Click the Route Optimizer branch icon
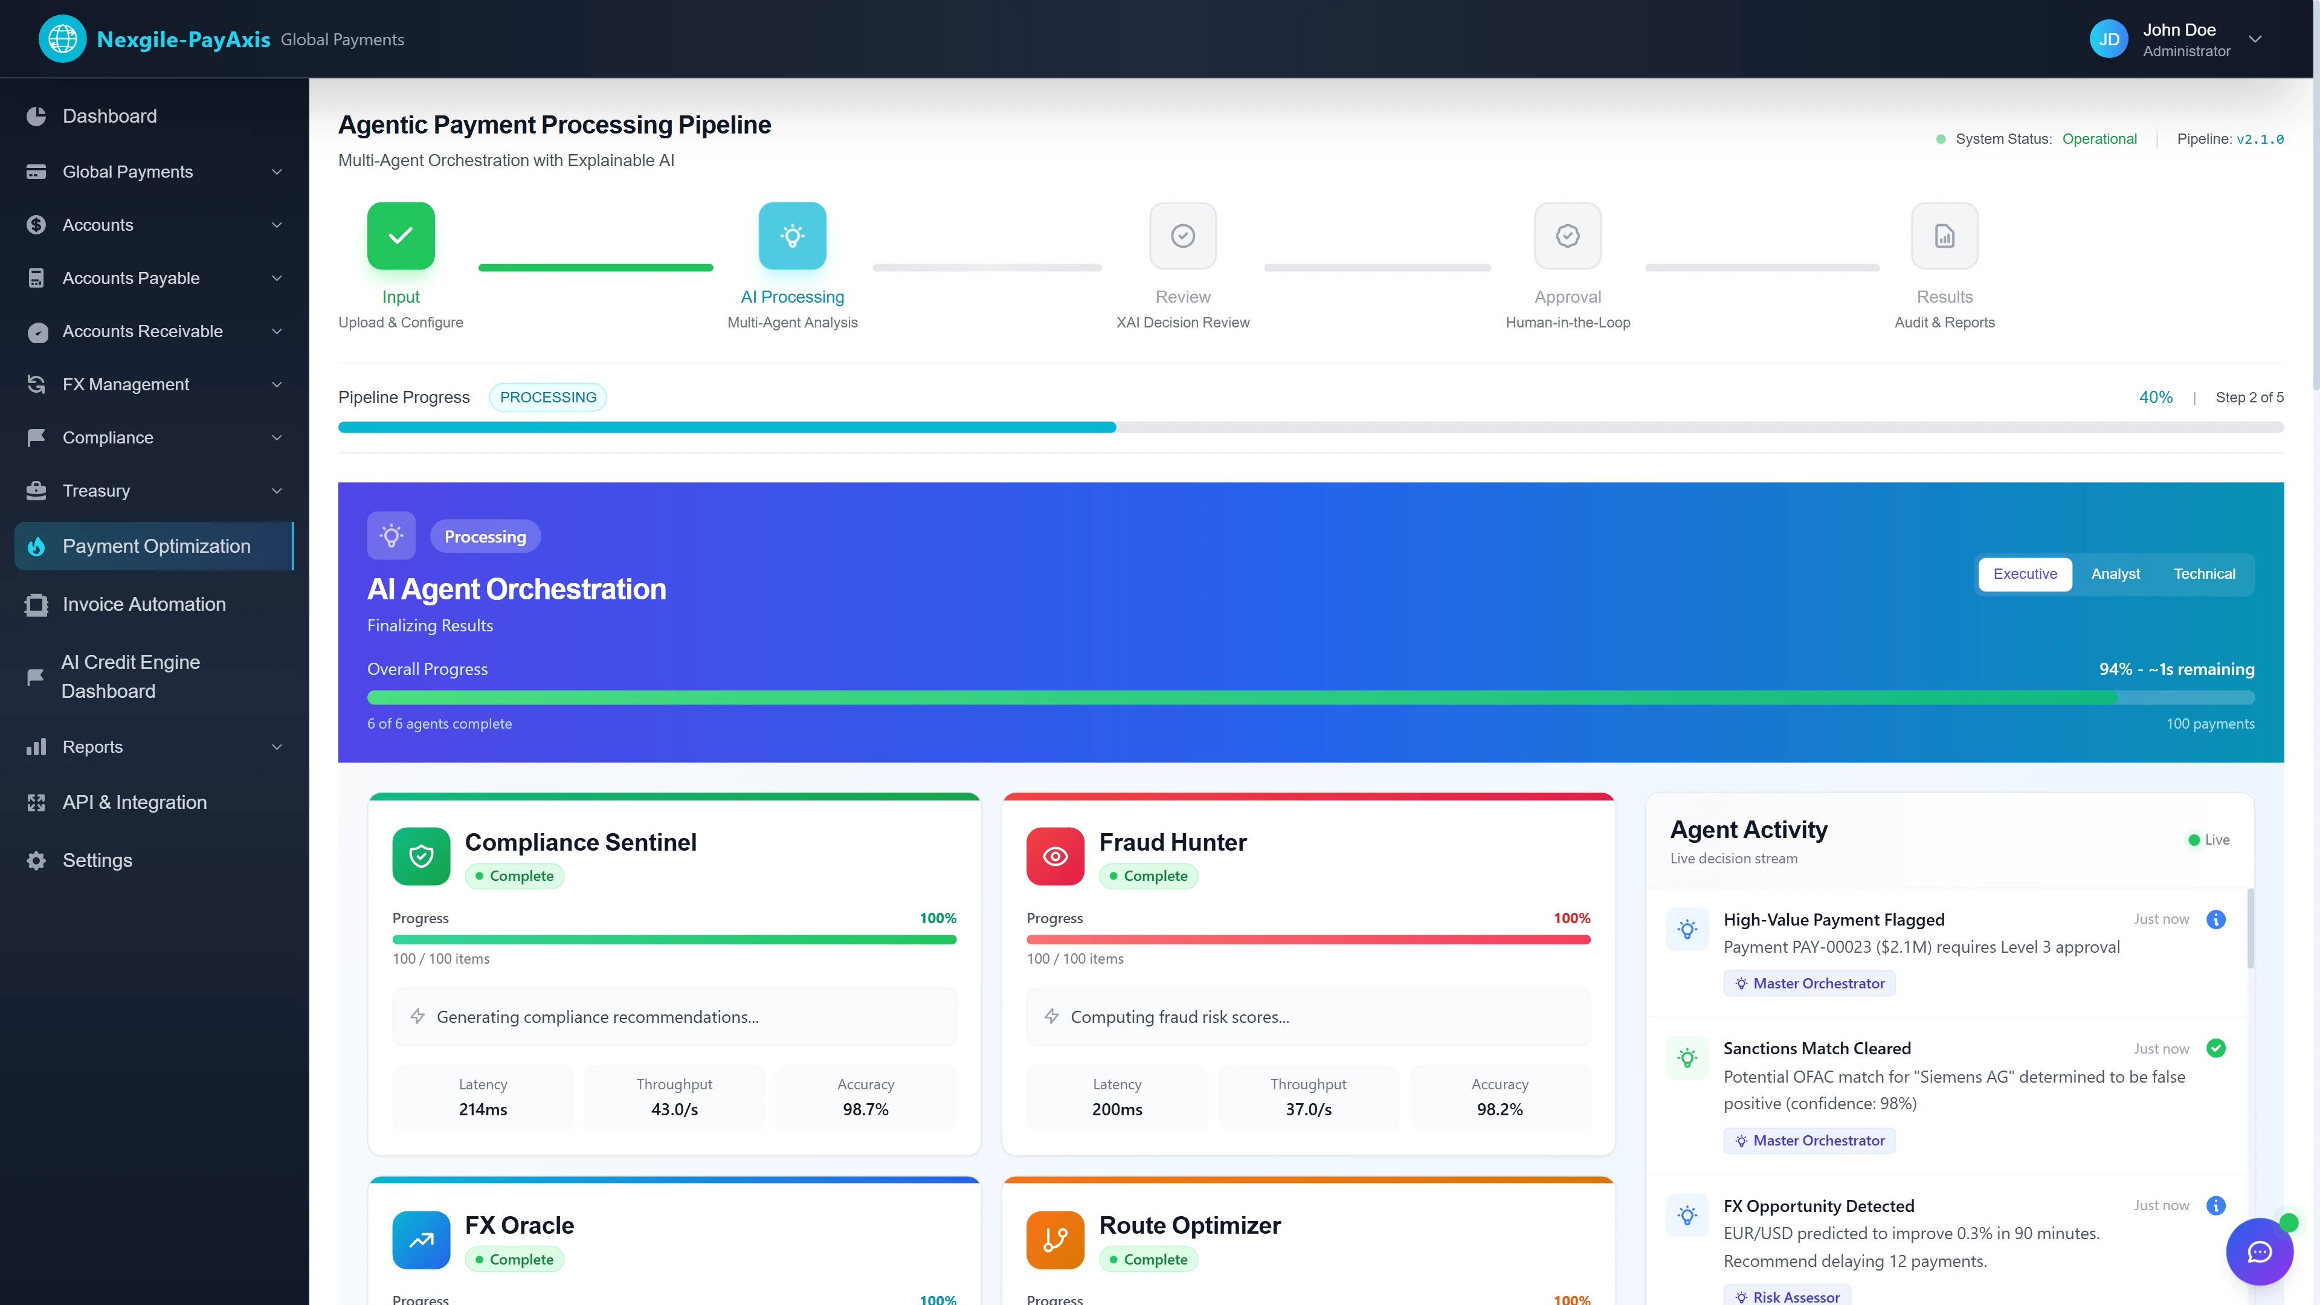This screenshot has height=1305, width=2320. click(1055, 1240)
